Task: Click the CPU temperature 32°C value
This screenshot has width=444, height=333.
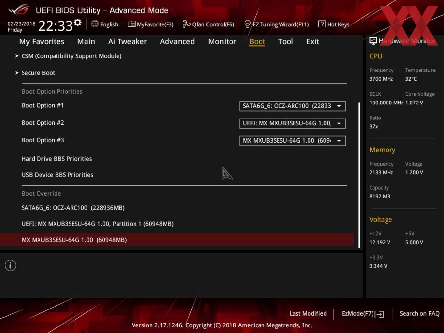Action: click(411, 79)
